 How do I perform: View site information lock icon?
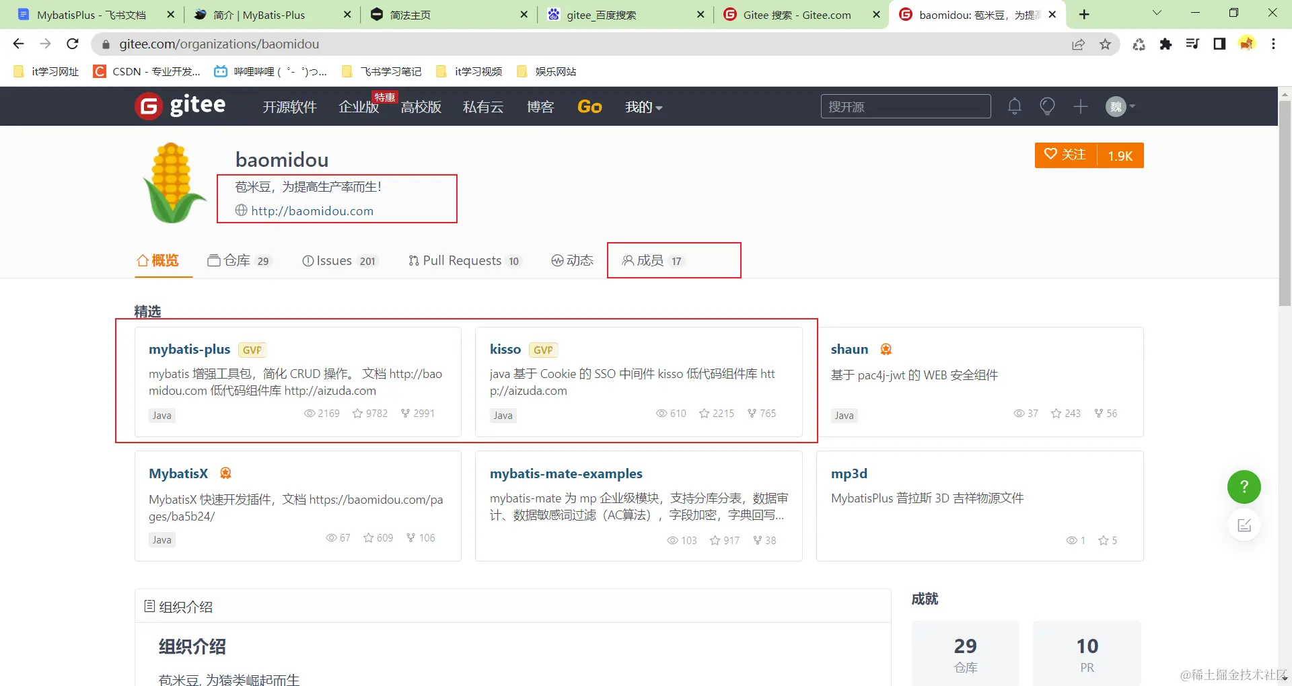[106, 44]
